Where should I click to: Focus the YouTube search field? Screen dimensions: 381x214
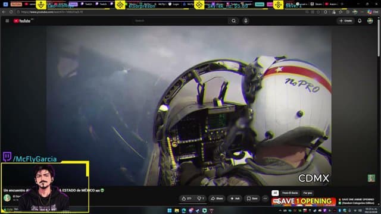(x=180, y=21)
